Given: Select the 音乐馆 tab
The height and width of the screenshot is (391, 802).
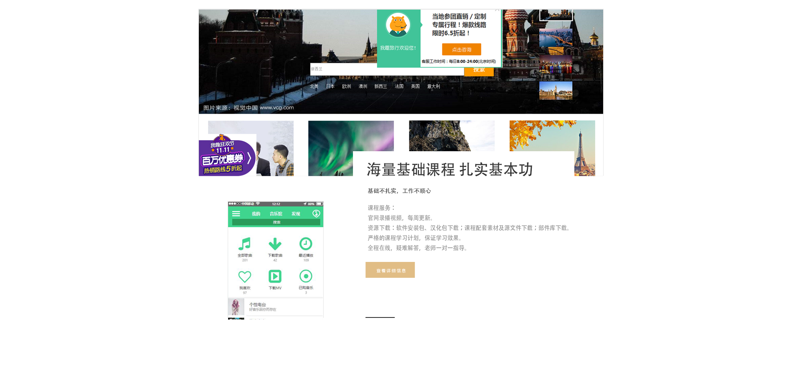Looking at the screenshot, I should (276, 214).
